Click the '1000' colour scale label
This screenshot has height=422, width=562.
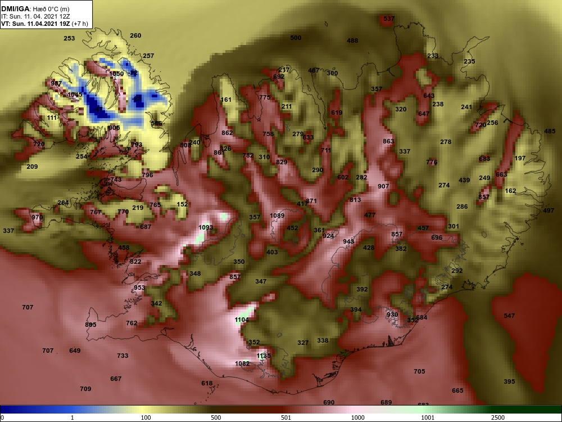click(358, 417)
